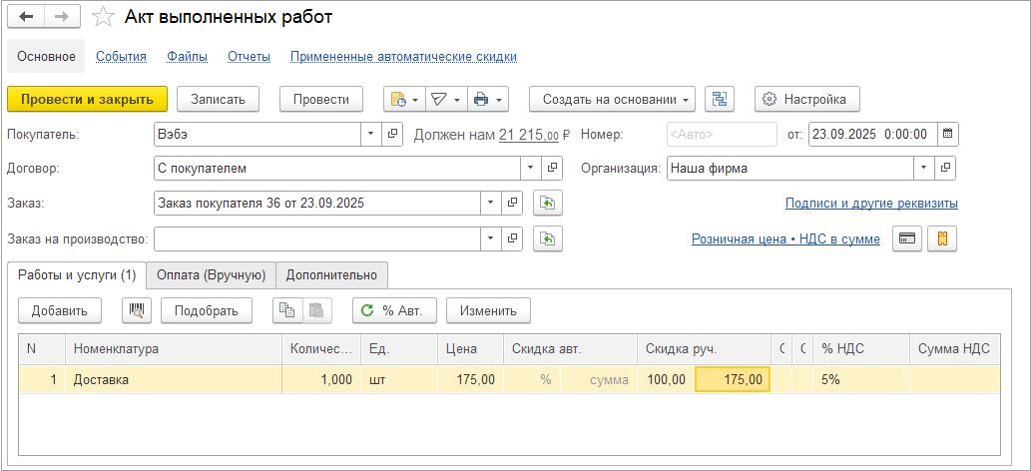Viewport: 1031px width, 471px height.
Task: Expand the Заказ dropdown list
Action: coord(490,204)
